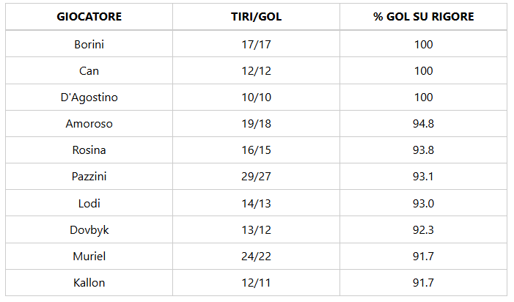Select the 24/22 cell in Muriel's row
The width and height of the screenshot is (514, 302).
pyautogui.click(x=256, y=256)
